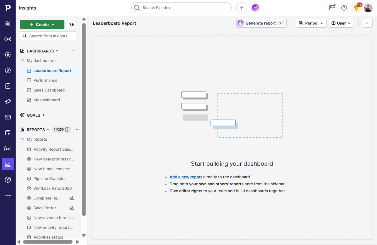Open the Period filter dropdown
This screenshot has width=377, height=245.
(311, 23)
